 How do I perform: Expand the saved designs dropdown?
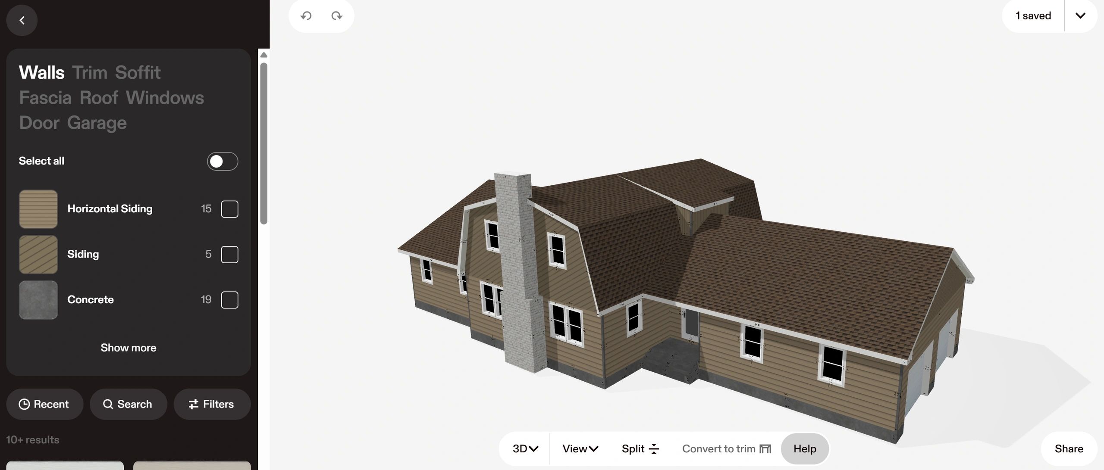[x=1081, y=16]
